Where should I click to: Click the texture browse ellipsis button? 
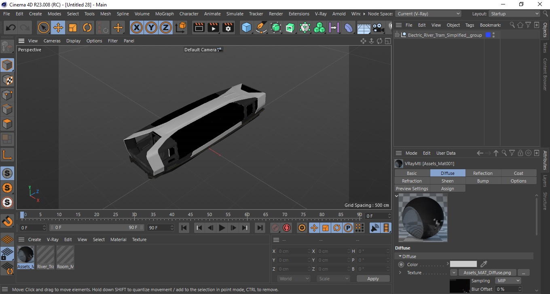[x=523, y=273]
